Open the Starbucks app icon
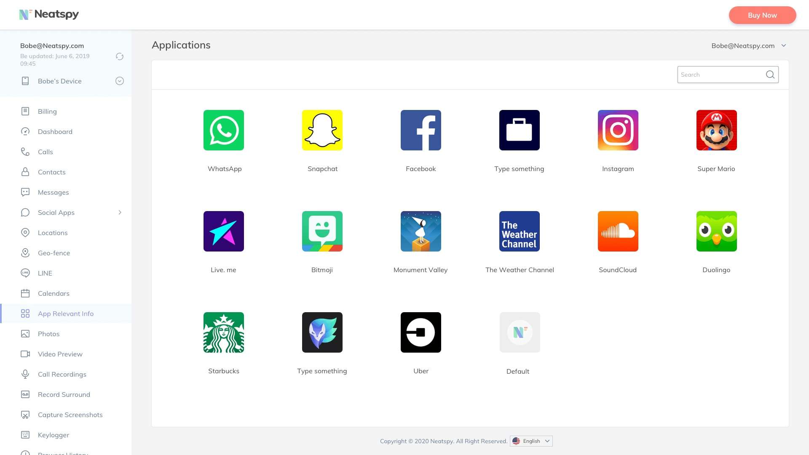 click(223, 332)
